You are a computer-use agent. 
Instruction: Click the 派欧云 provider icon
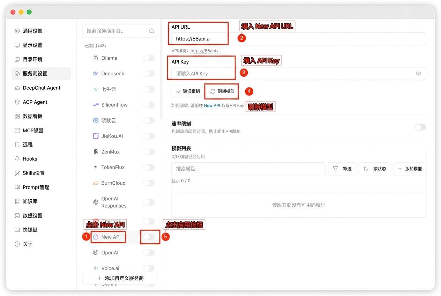96,120
